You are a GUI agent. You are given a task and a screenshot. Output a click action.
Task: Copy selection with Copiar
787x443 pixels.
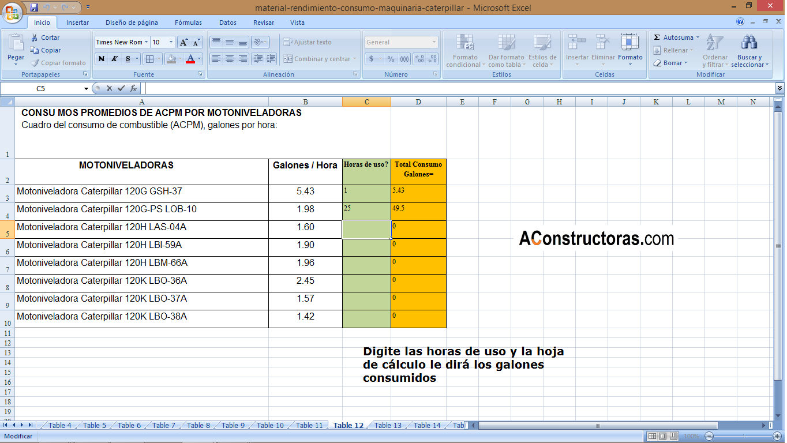tap(46, 50)
